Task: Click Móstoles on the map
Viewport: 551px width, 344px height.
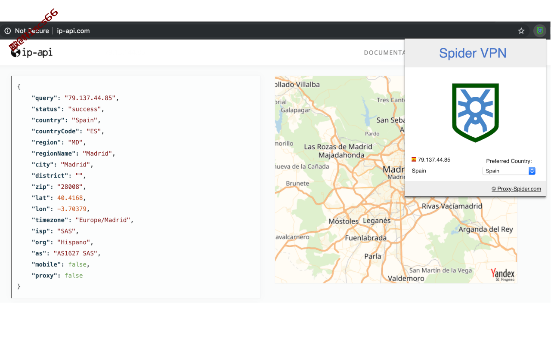Action: [344, 221]
